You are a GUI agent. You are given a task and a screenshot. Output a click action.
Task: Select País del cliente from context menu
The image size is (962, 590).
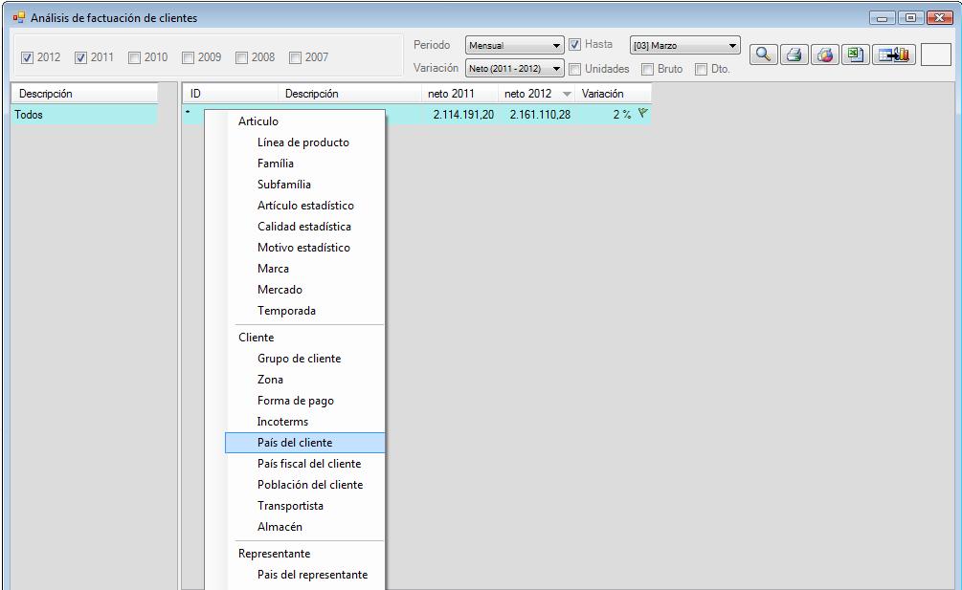[x=295, y=443]
